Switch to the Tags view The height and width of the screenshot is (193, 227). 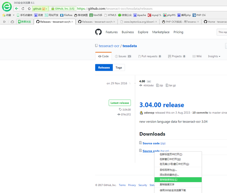coord(119,67)
